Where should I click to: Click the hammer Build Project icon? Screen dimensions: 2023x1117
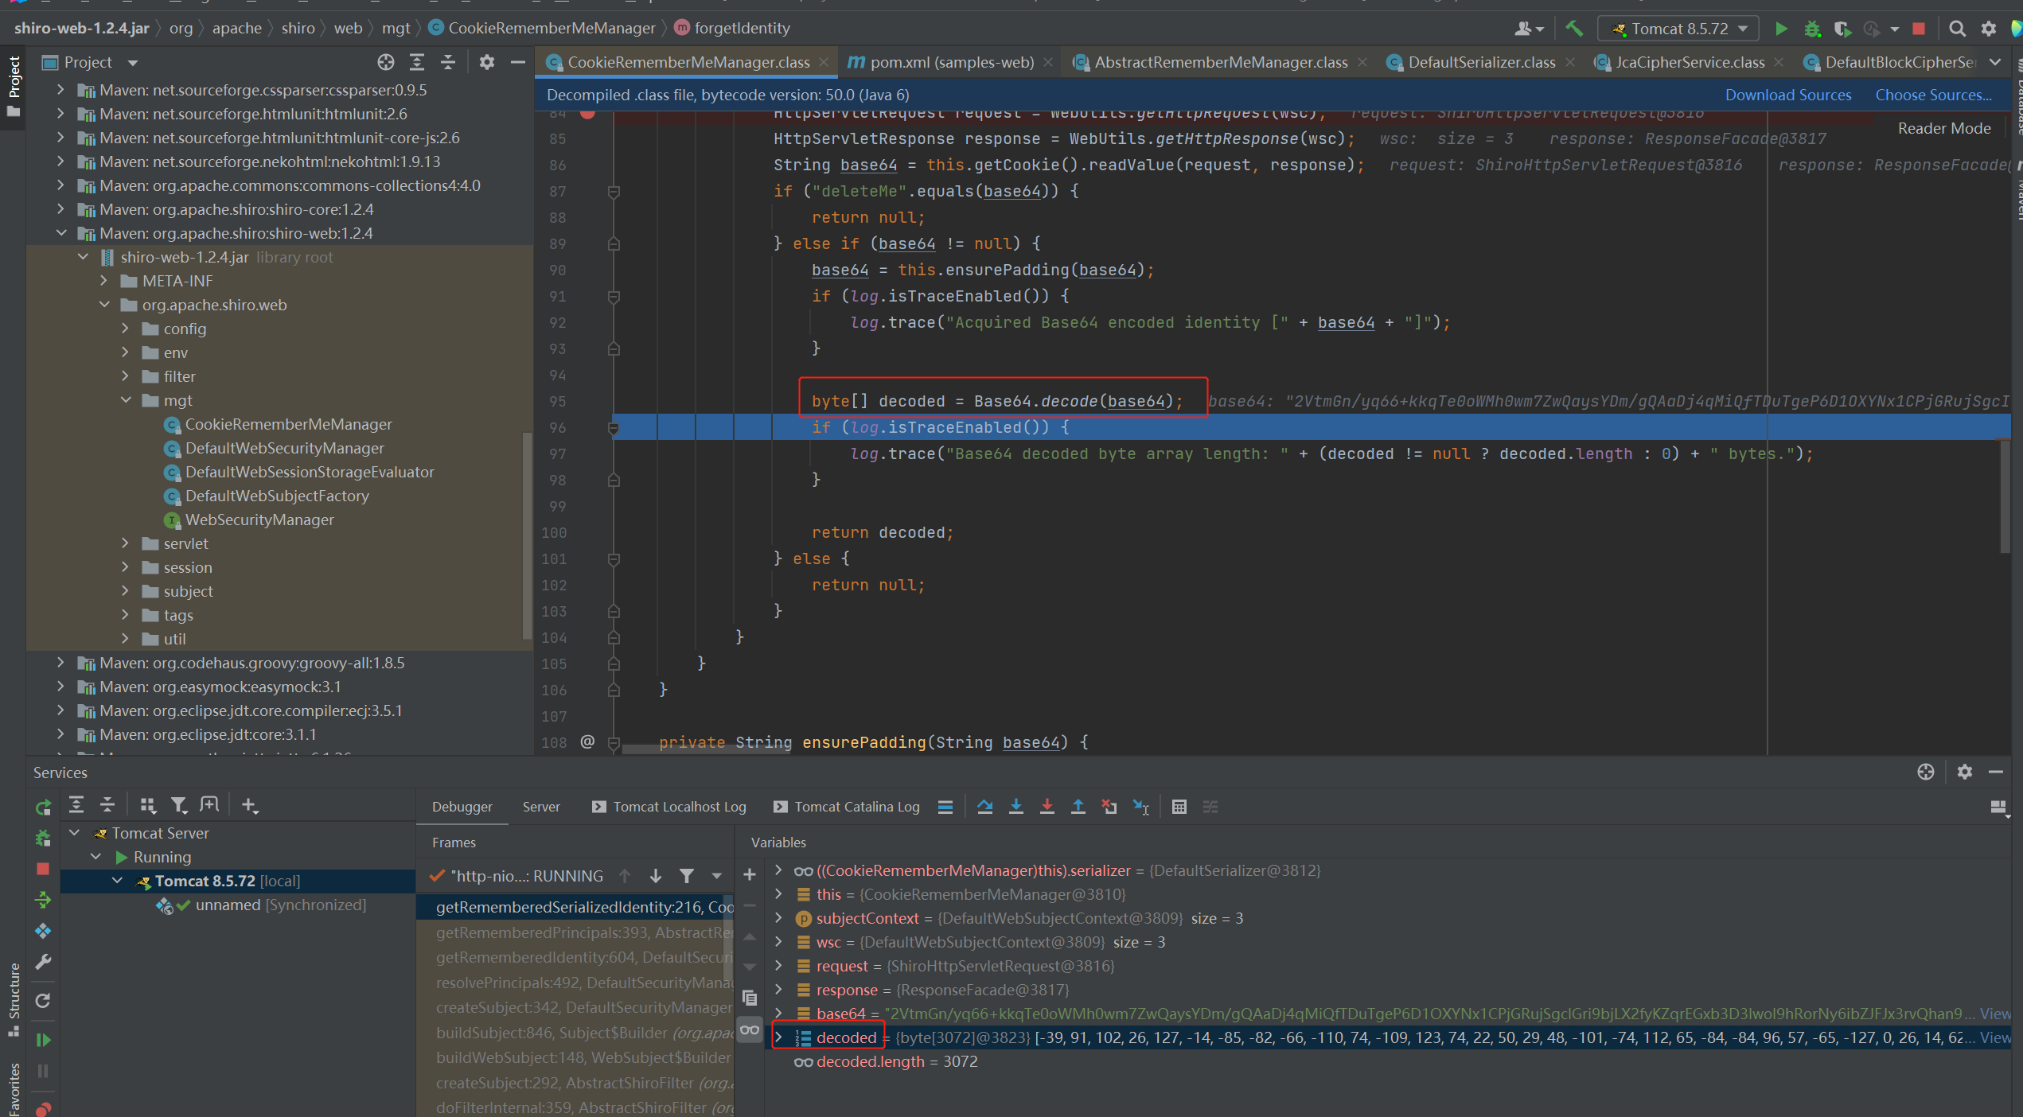(x=1573, y=29)
